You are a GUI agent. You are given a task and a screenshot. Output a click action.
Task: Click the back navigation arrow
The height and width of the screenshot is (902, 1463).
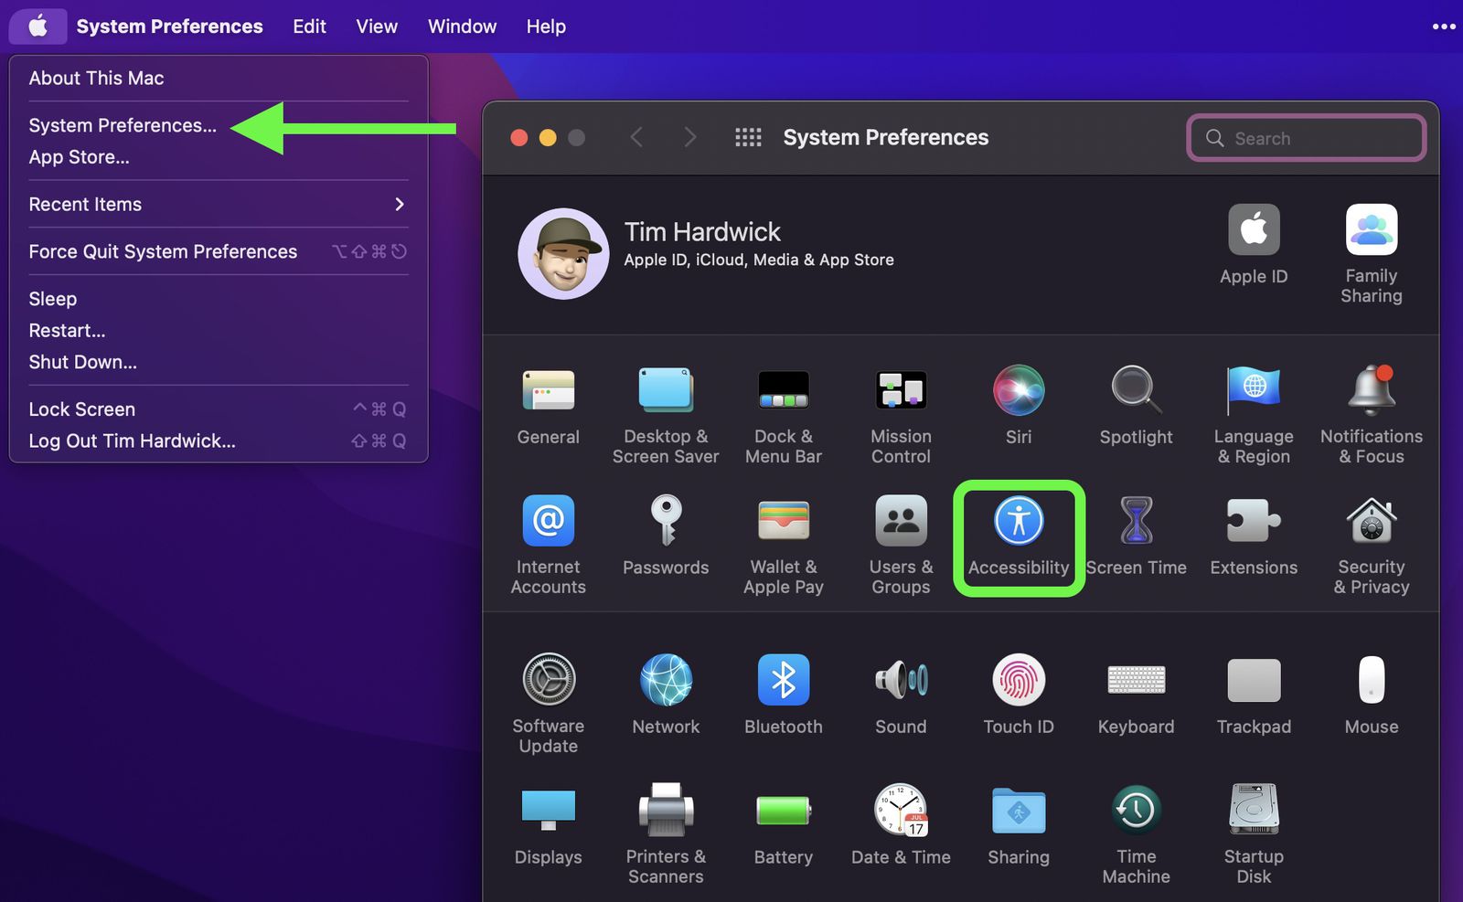636,138
